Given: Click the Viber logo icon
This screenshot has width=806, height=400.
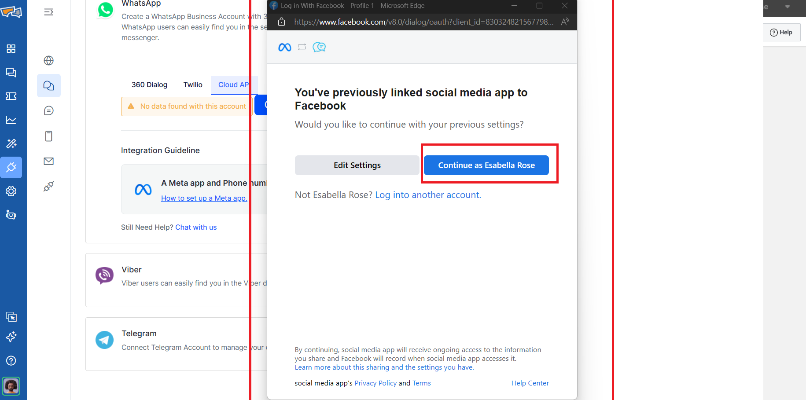Looking at the screenshot, I should click(x=104, y=276).
